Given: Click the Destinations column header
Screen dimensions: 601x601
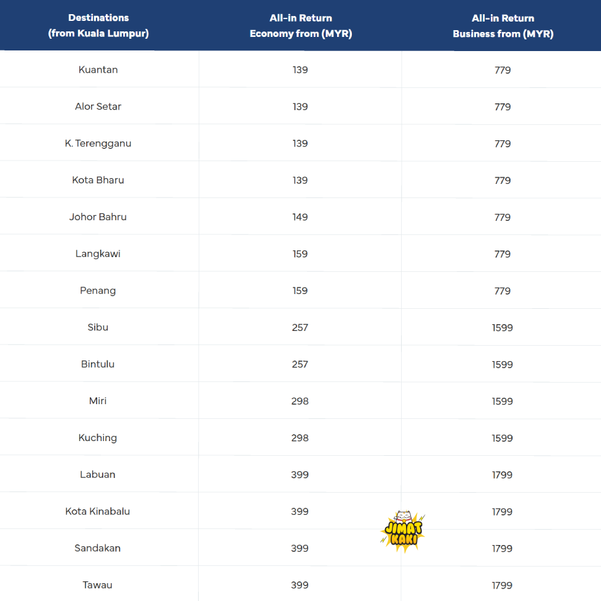Looking at the screenshot, I should point(98,26).
